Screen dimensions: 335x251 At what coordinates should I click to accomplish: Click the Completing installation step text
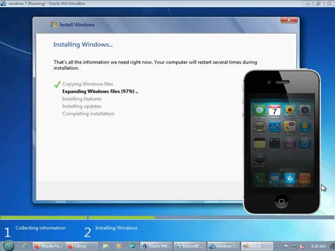88,113
